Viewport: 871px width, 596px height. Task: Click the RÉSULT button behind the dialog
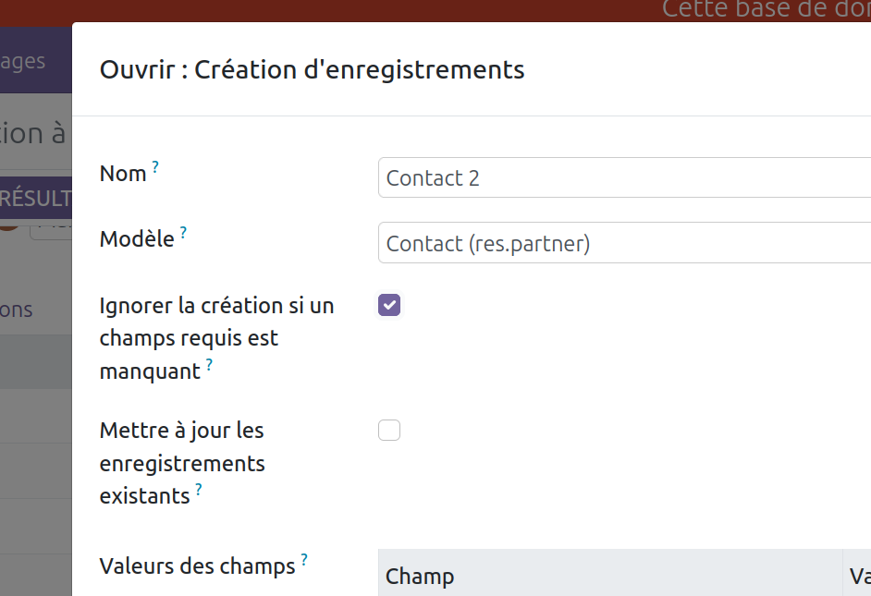pos(35,198)
